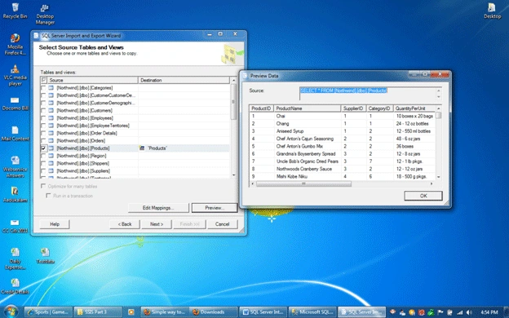Click the tables list scroll-down arrow
The height and width of the screenshot is (318, 509).
[x=234, y=175]
